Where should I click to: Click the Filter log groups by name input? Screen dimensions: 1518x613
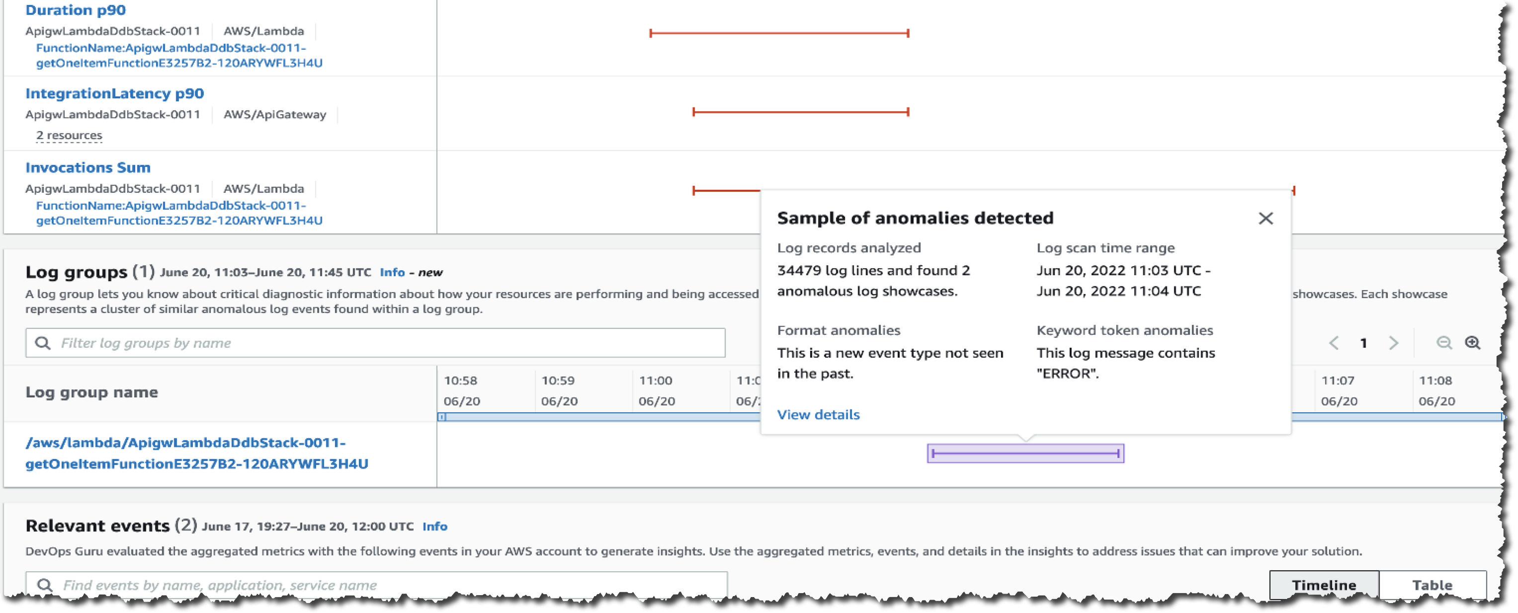point(378,343)
